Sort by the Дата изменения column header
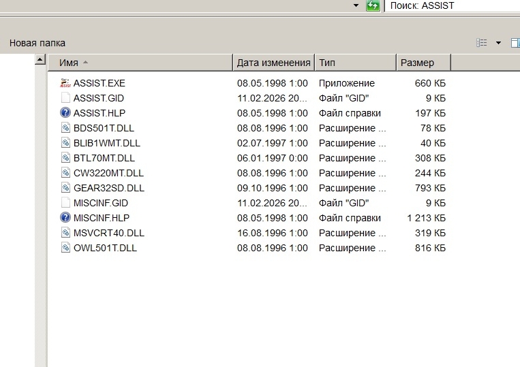The height and width of the screenshot is (367, 520). click(x=273, y=63)
